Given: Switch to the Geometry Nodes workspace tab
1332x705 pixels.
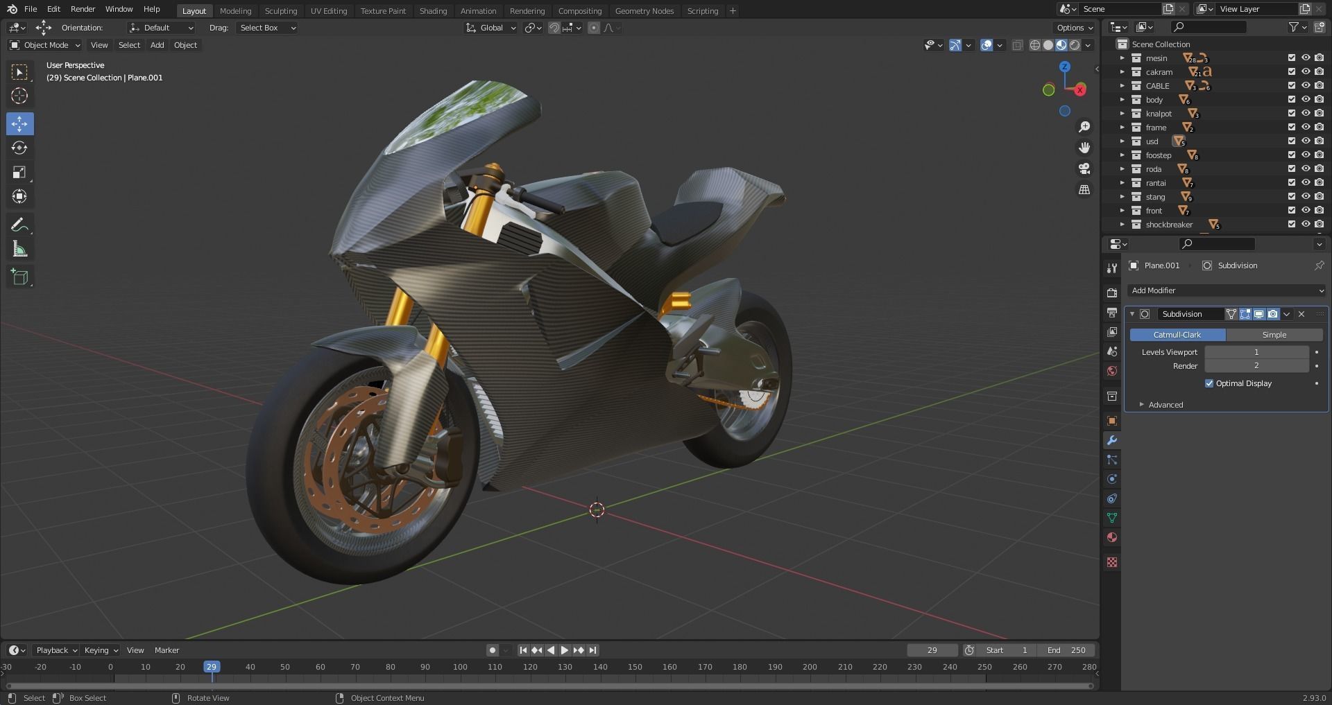Looking at the screenshot, I should tap(644, 11).
